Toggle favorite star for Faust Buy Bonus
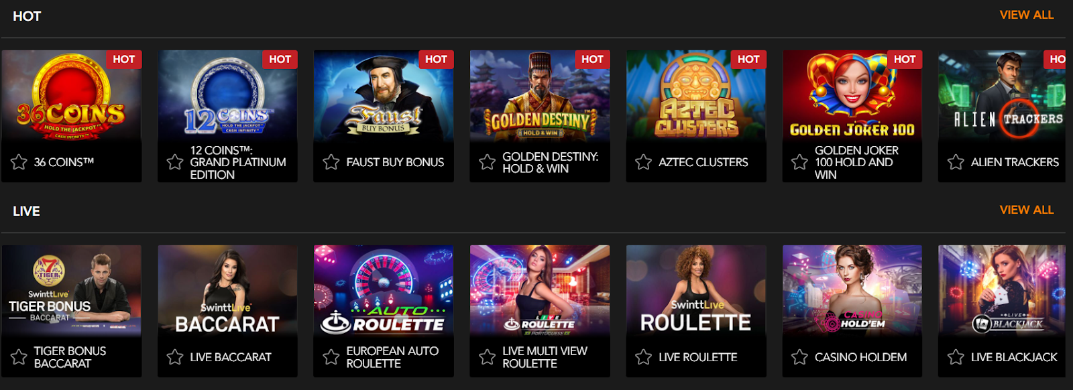 pos(331,162)
